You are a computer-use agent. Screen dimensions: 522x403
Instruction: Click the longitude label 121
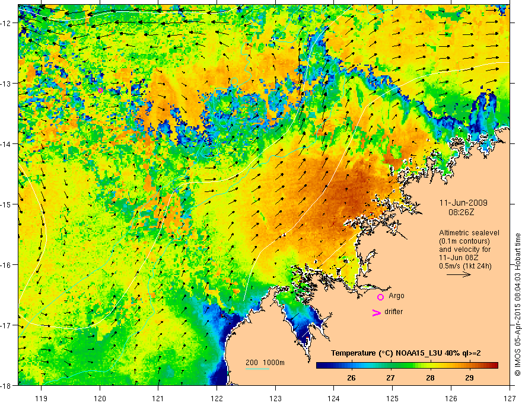[158, 398]
